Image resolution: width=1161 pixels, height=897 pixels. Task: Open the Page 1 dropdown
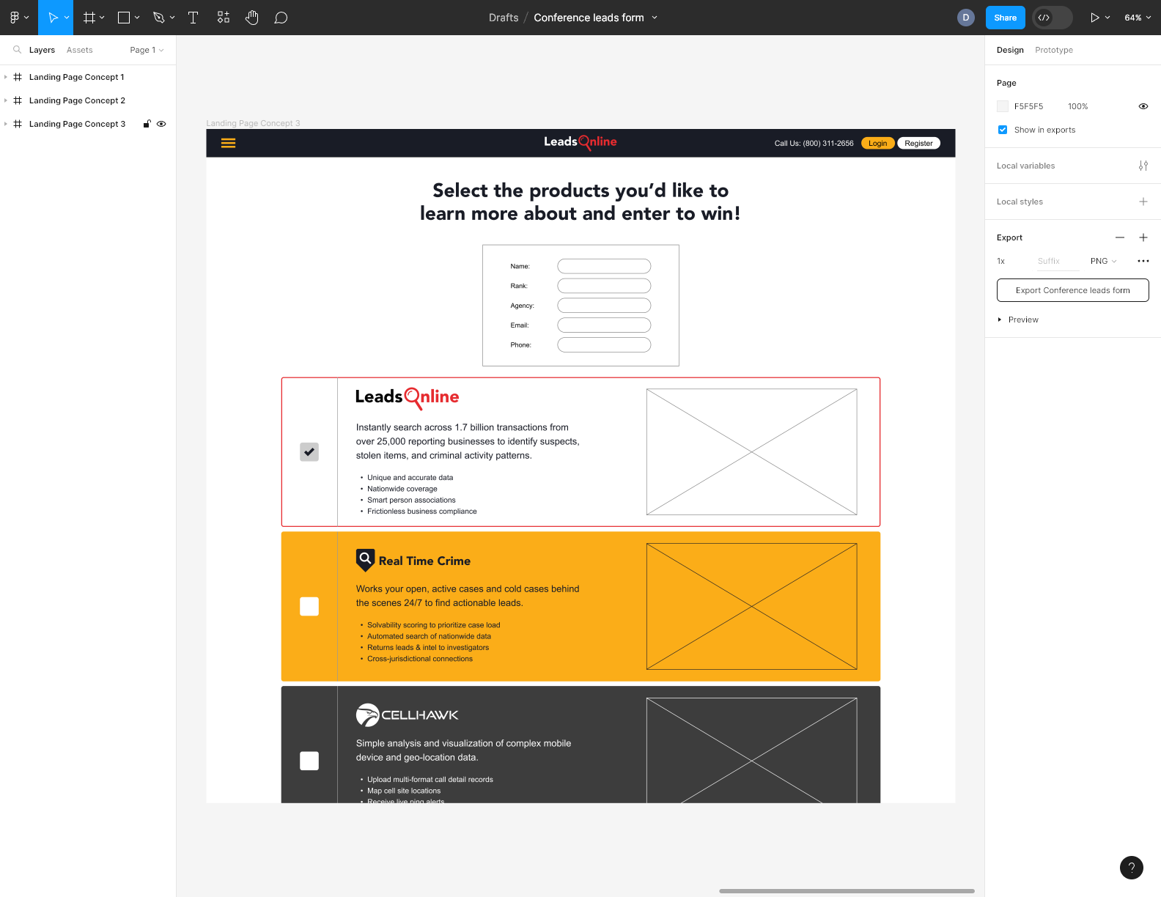point(147,50)
